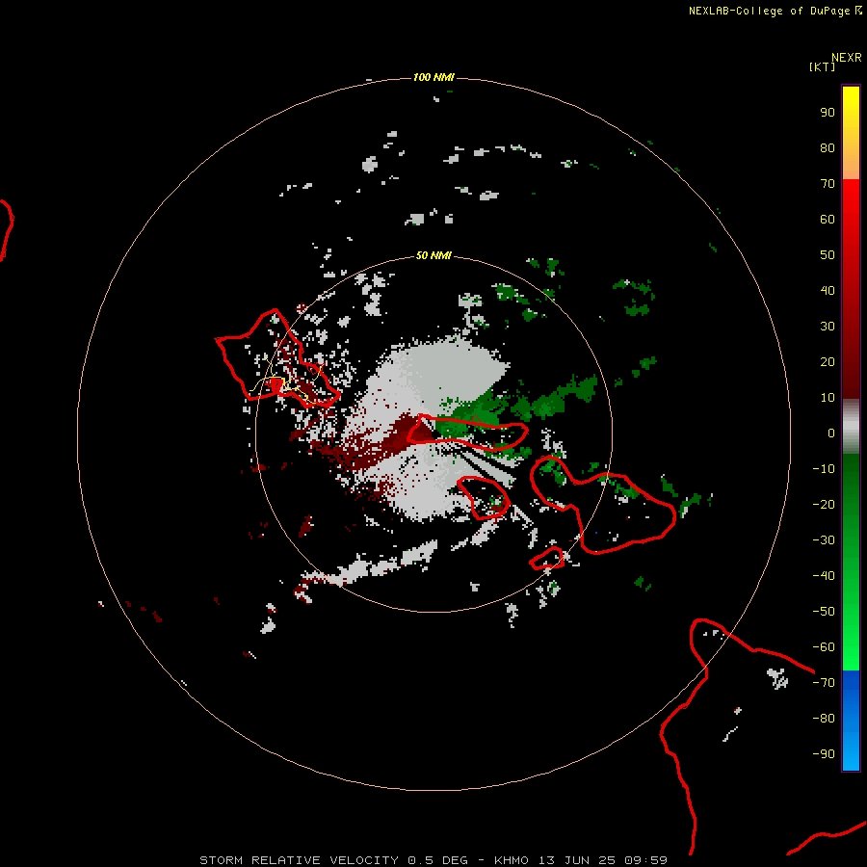Click the 100 NMI range ring label

pos(433,77)
